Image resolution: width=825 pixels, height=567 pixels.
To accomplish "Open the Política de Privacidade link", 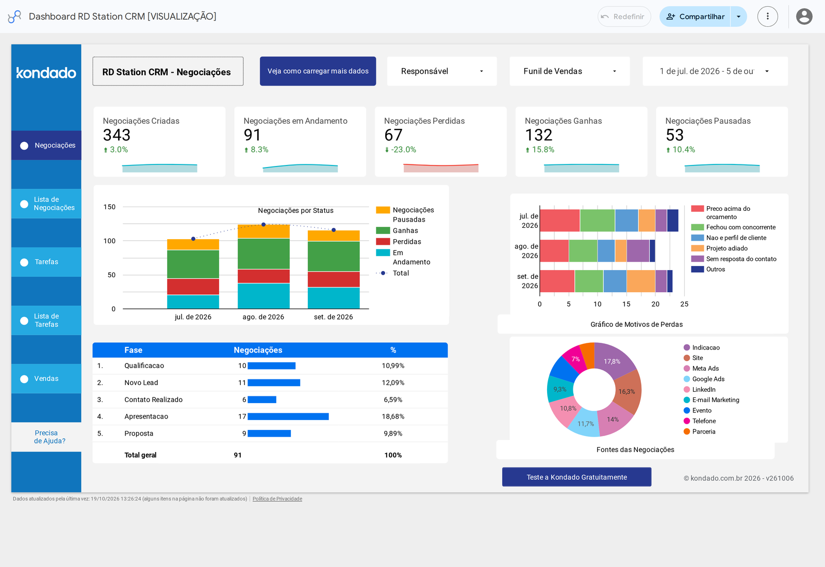I will click(x=277, y=499).
